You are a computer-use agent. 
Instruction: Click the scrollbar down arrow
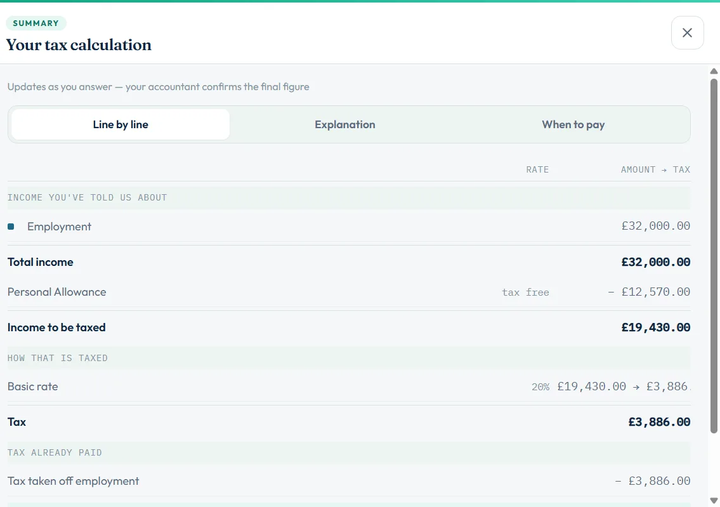coord(714,501)
